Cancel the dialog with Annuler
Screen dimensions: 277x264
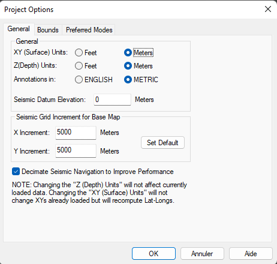(x=202, y=254)
